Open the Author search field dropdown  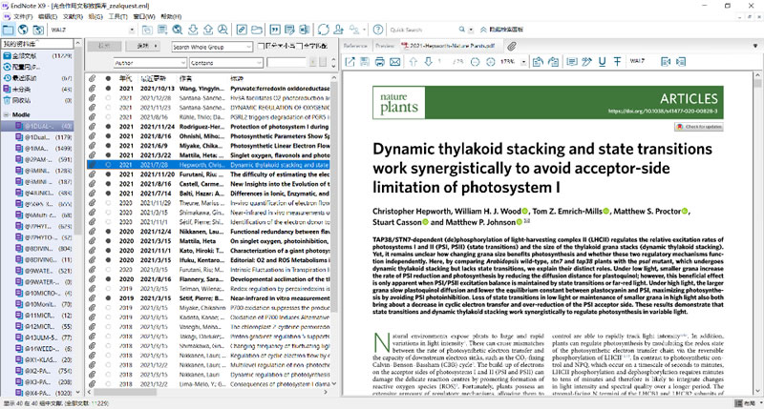[x=182, y=63]
